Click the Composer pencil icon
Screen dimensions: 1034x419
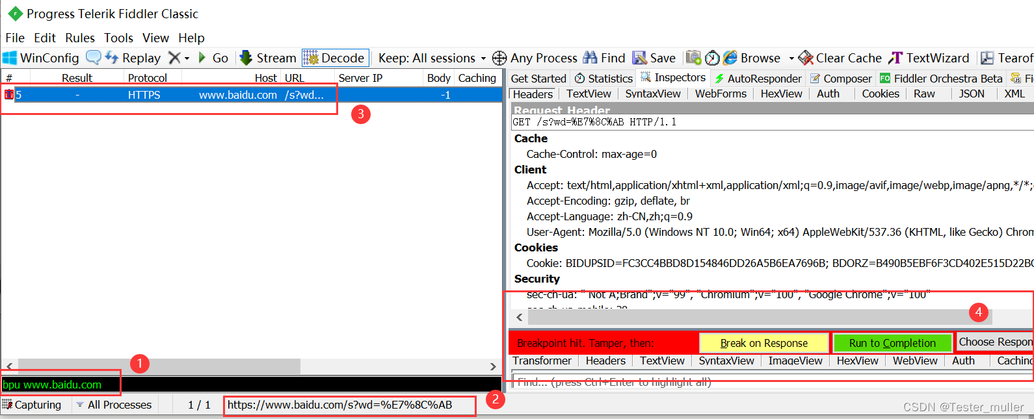click(815, 79)
